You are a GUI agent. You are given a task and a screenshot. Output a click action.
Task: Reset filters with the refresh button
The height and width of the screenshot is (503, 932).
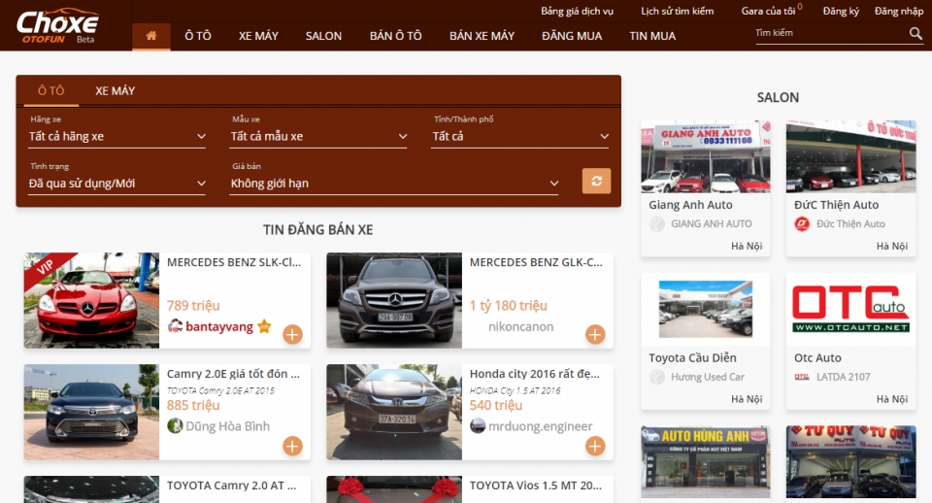(596, 181)
